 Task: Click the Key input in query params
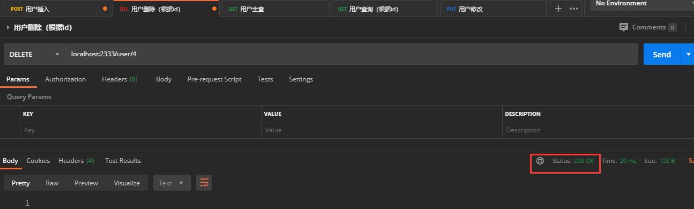click(141, 130)
